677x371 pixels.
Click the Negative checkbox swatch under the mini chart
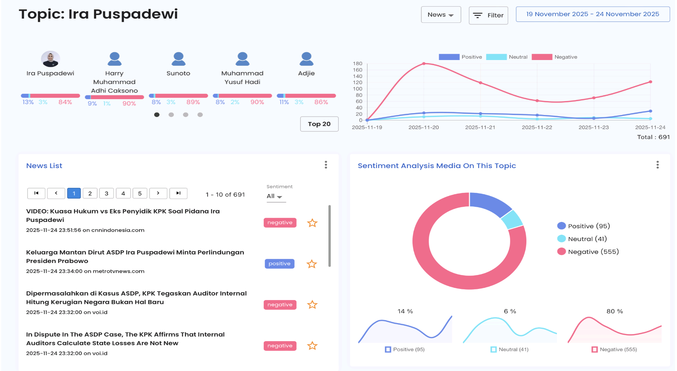595,350
